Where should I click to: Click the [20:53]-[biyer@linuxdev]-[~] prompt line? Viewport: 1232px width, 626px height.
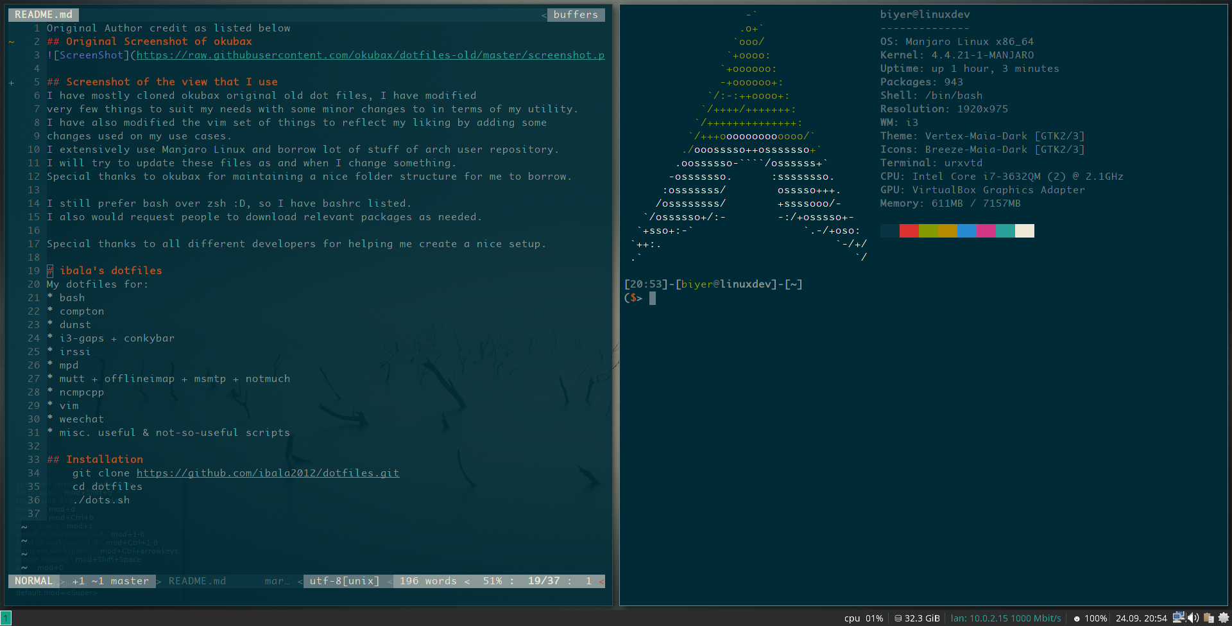point(714,284)
